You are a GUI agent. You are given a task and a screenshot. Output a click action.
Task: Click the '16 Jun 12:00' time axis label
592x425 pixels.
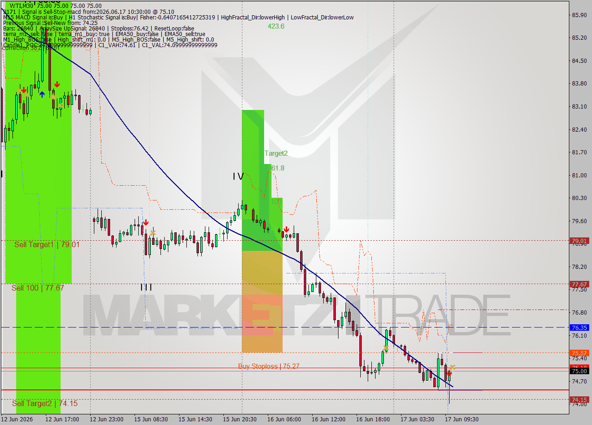[x=328, y=419]
